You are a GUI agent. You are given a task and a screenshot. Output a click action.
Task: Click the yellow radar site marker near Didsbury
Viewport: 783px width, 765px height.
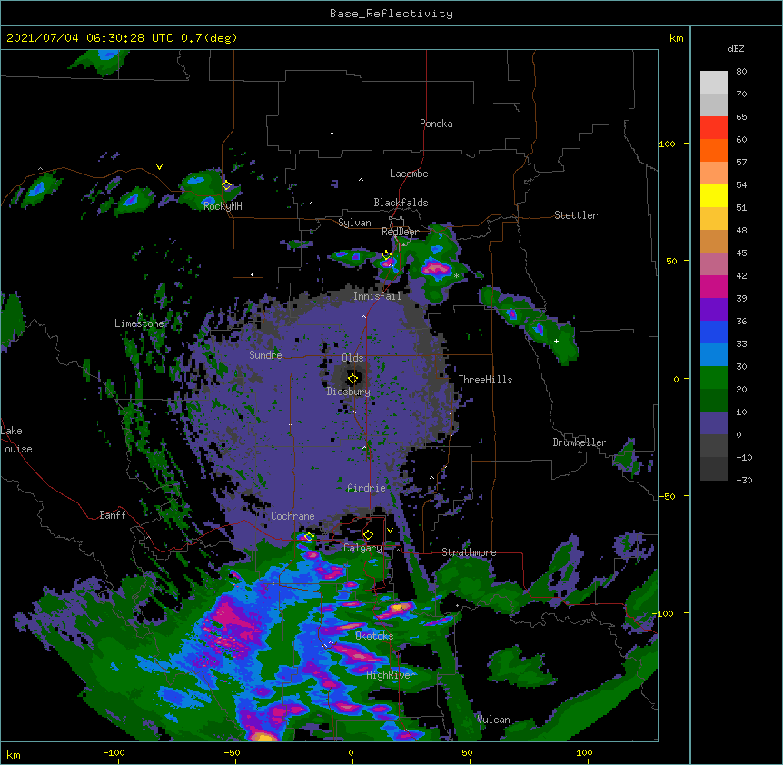pyautogui.click(x=352, y=378)
